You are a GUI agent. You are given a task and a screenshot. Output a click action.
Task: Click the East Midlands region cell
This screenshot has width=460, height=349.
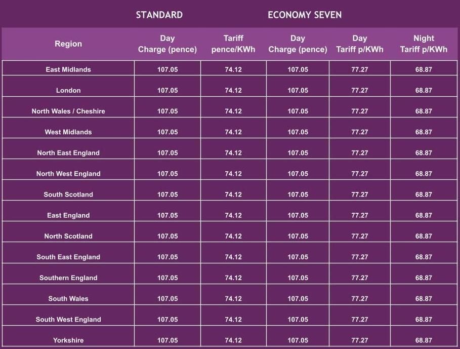tap(68, 69)
